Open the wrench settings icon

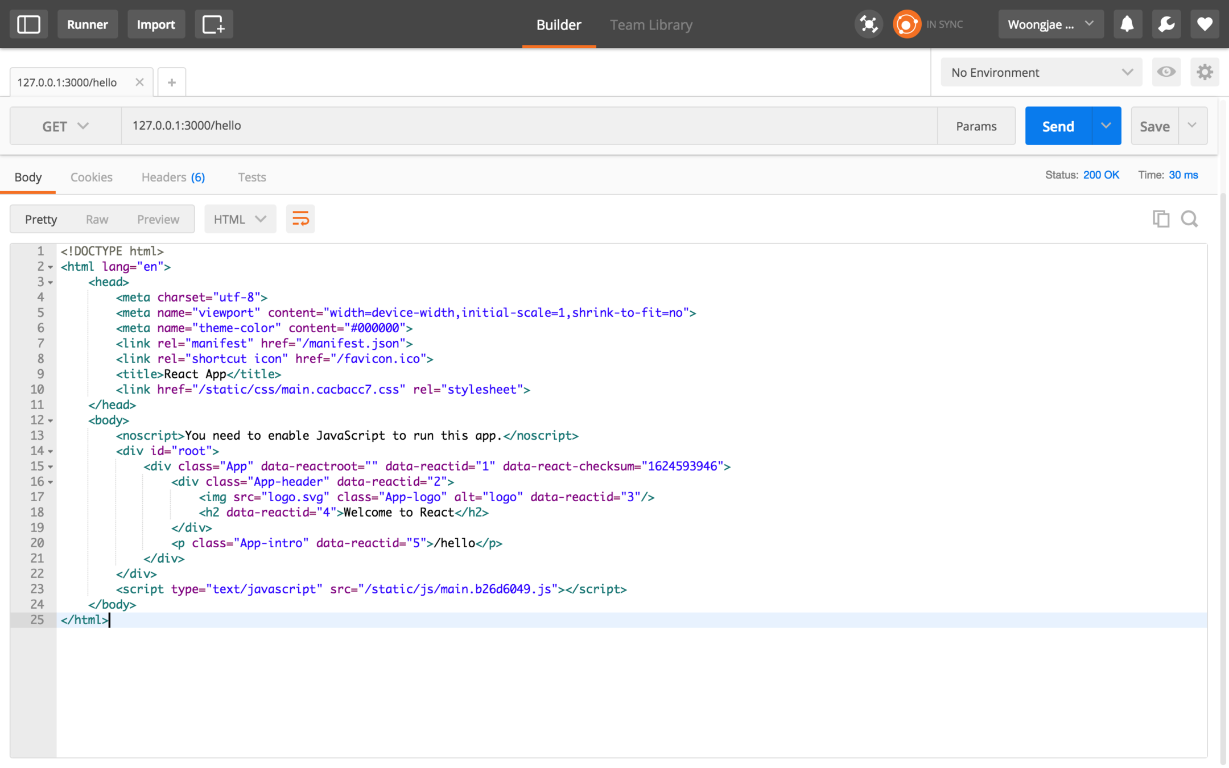coord(1166,24)
